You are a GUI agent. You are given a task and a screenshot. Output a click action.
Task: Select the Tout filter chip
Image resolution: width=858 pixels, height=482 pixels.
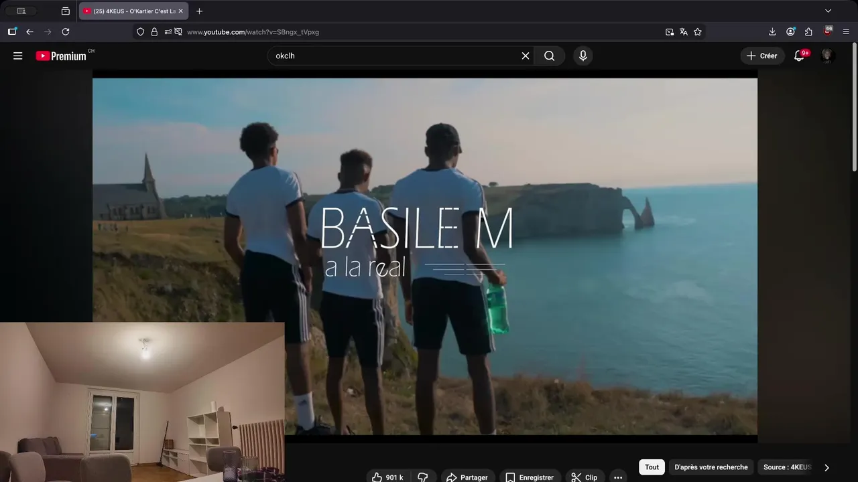(x=652, y=467)
